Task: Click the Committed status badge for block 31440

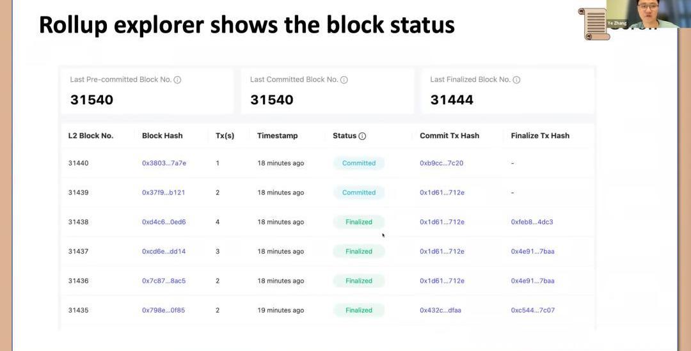Action: coord(359,163)
